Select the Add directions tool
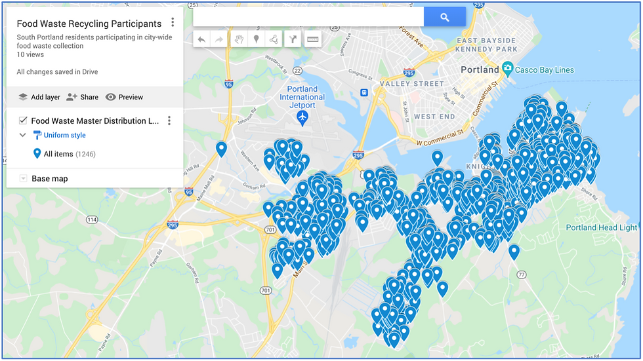Image resolution: width=643 pixels, height=361 pixels. (x=293, y=40)
